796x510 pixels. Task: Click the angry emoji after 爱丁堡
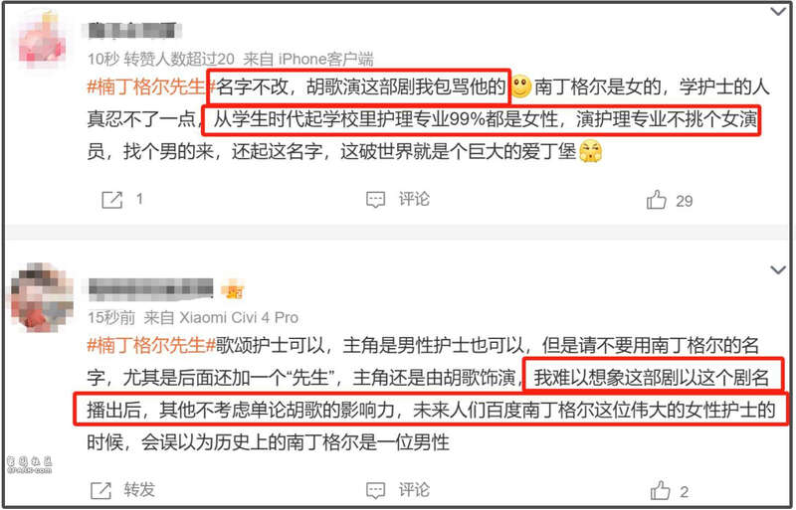click(590, 151)
